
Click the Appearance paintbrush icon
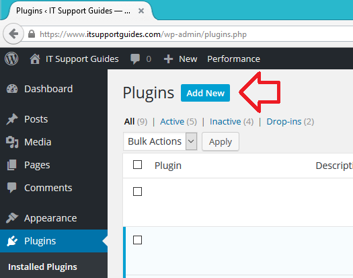(12, 218)
